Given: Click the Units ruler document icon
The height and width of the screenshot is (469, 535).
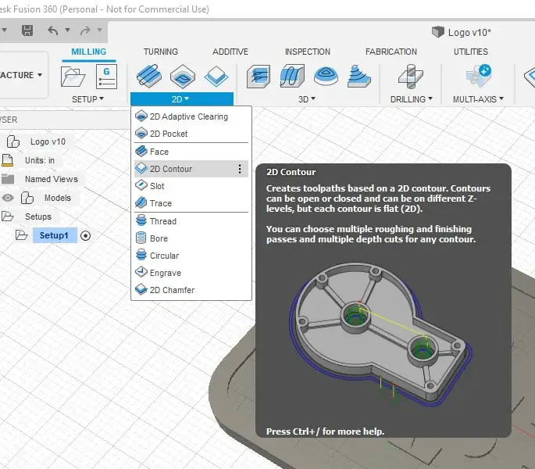Looking at the screenshot, I should (x=7, y=160).
